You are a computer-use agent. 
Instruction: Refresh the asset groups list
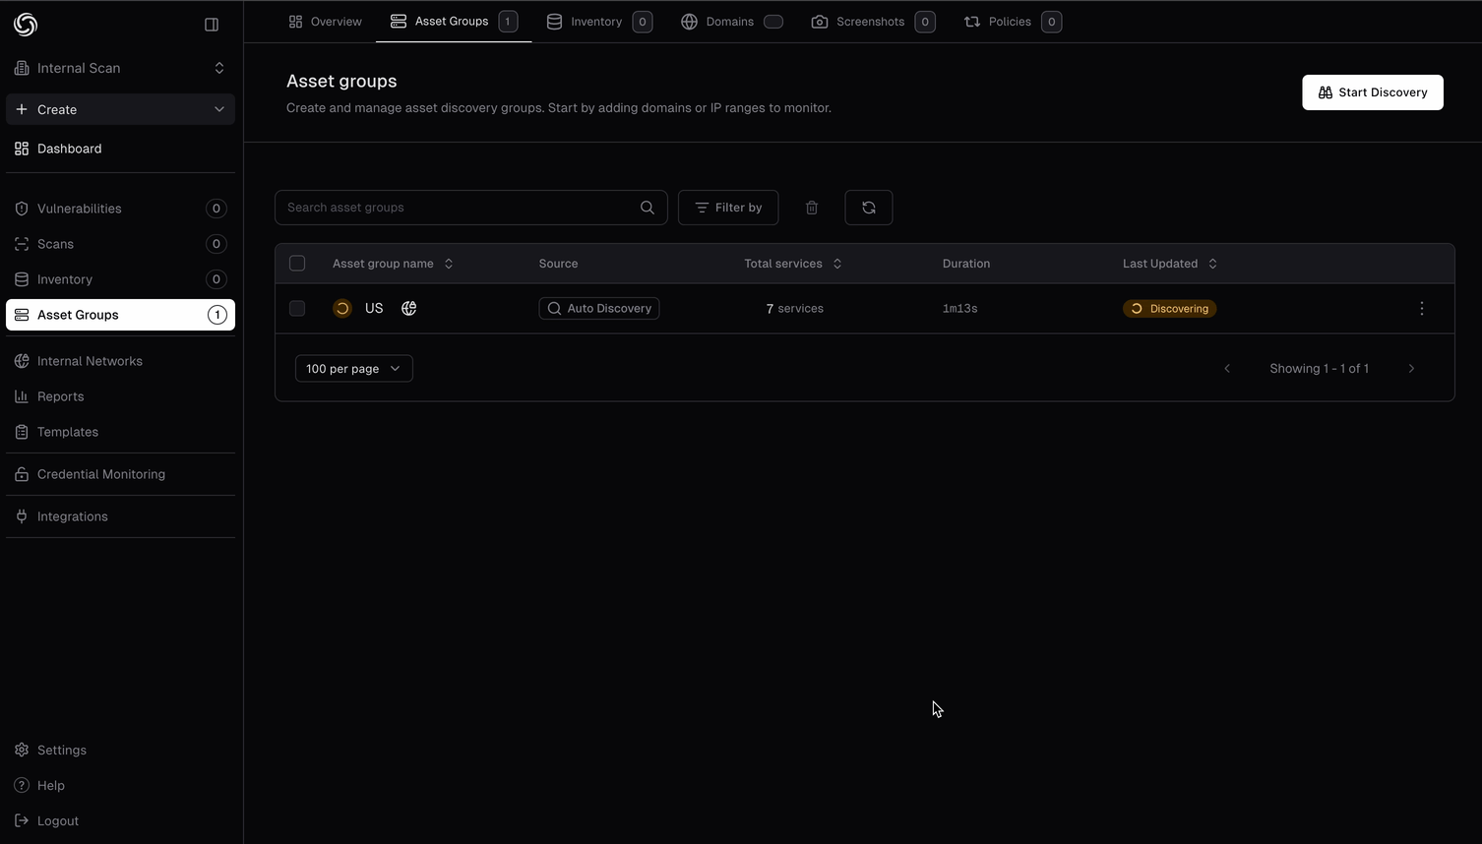click(x=869, y=208)
